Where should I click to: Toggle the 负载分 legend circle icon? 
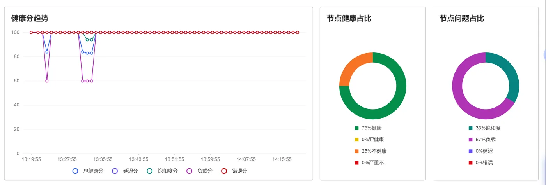tap(190, 171)
